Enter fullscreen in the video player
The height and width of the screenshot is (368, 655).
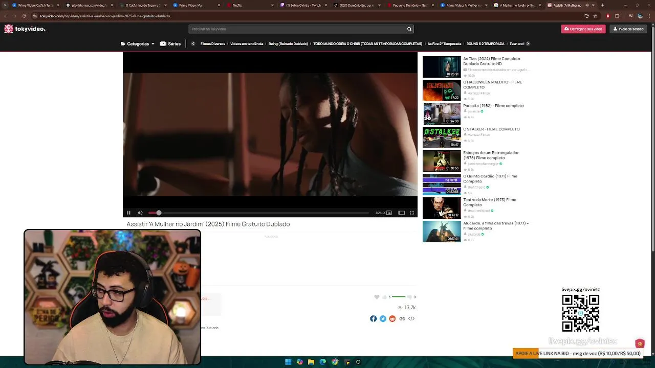[x=412, y=213]
